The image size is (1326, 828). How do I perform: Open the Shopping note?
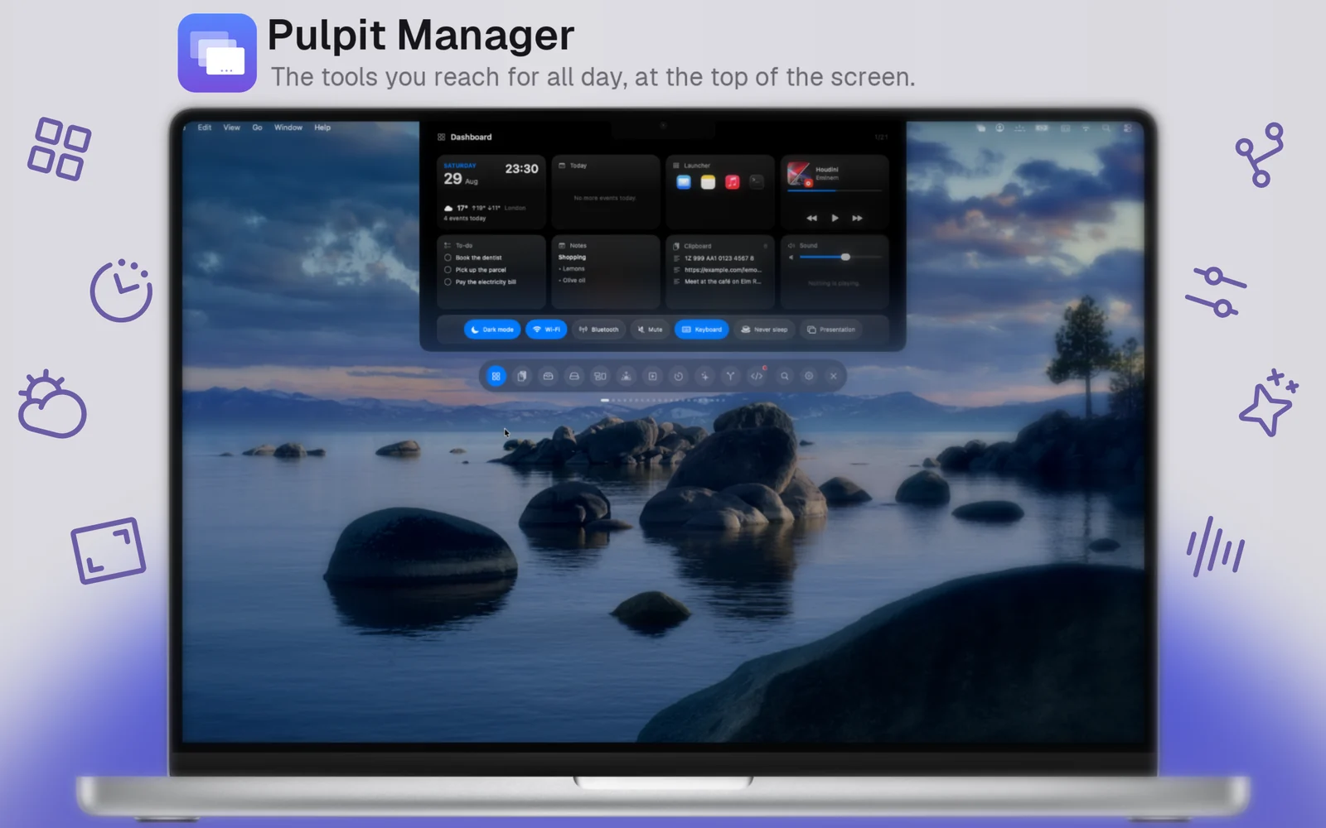pos(572,258)
